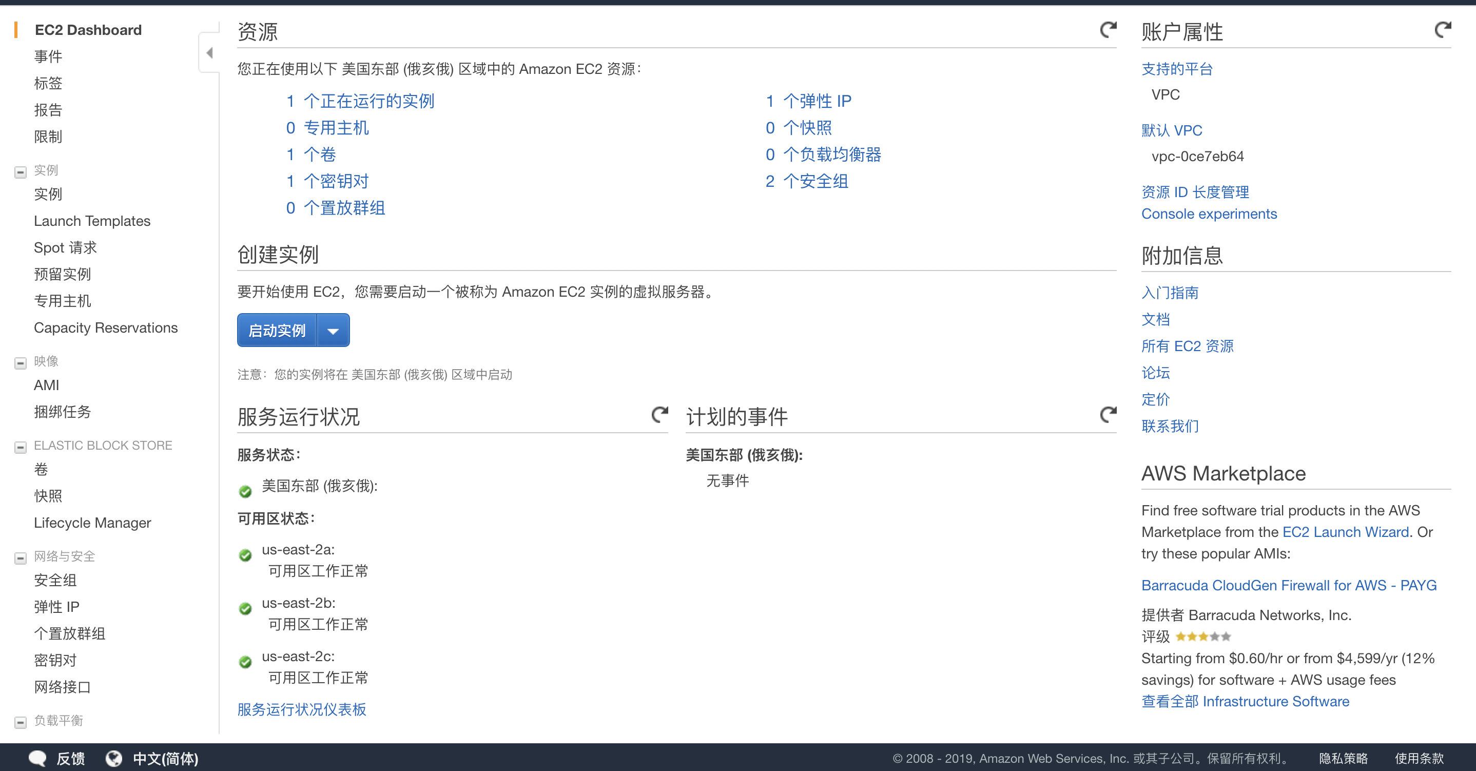
Task: Open the 启动实例 dropdown arrow
Action: click(x=333, y=330)
